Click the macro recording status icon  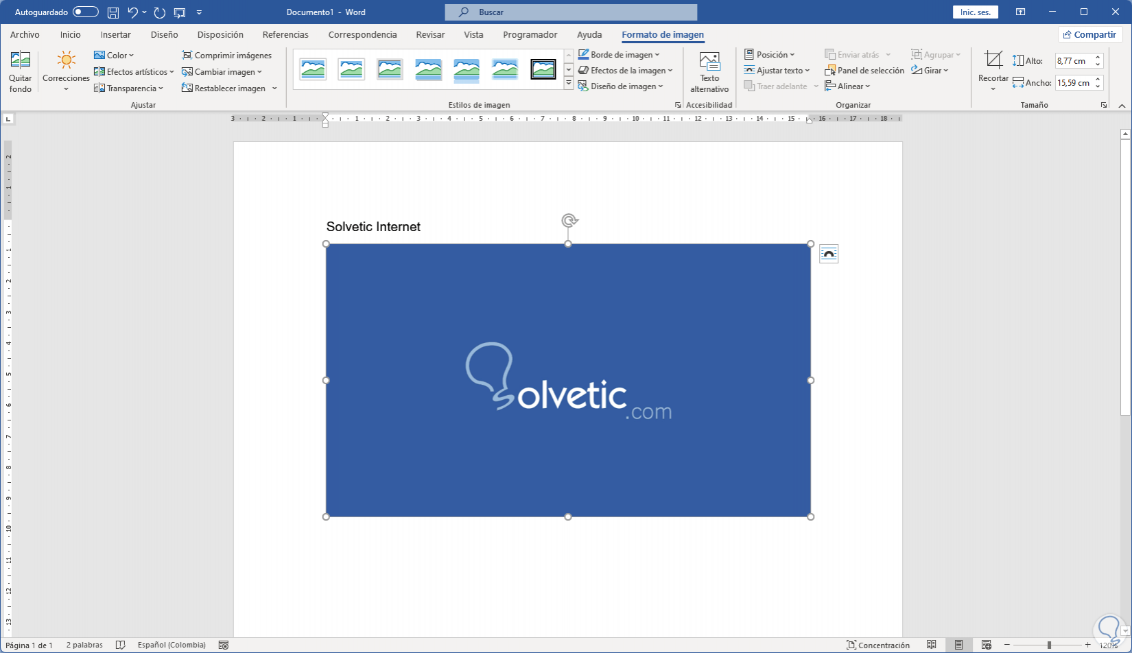tap(224, 645)
